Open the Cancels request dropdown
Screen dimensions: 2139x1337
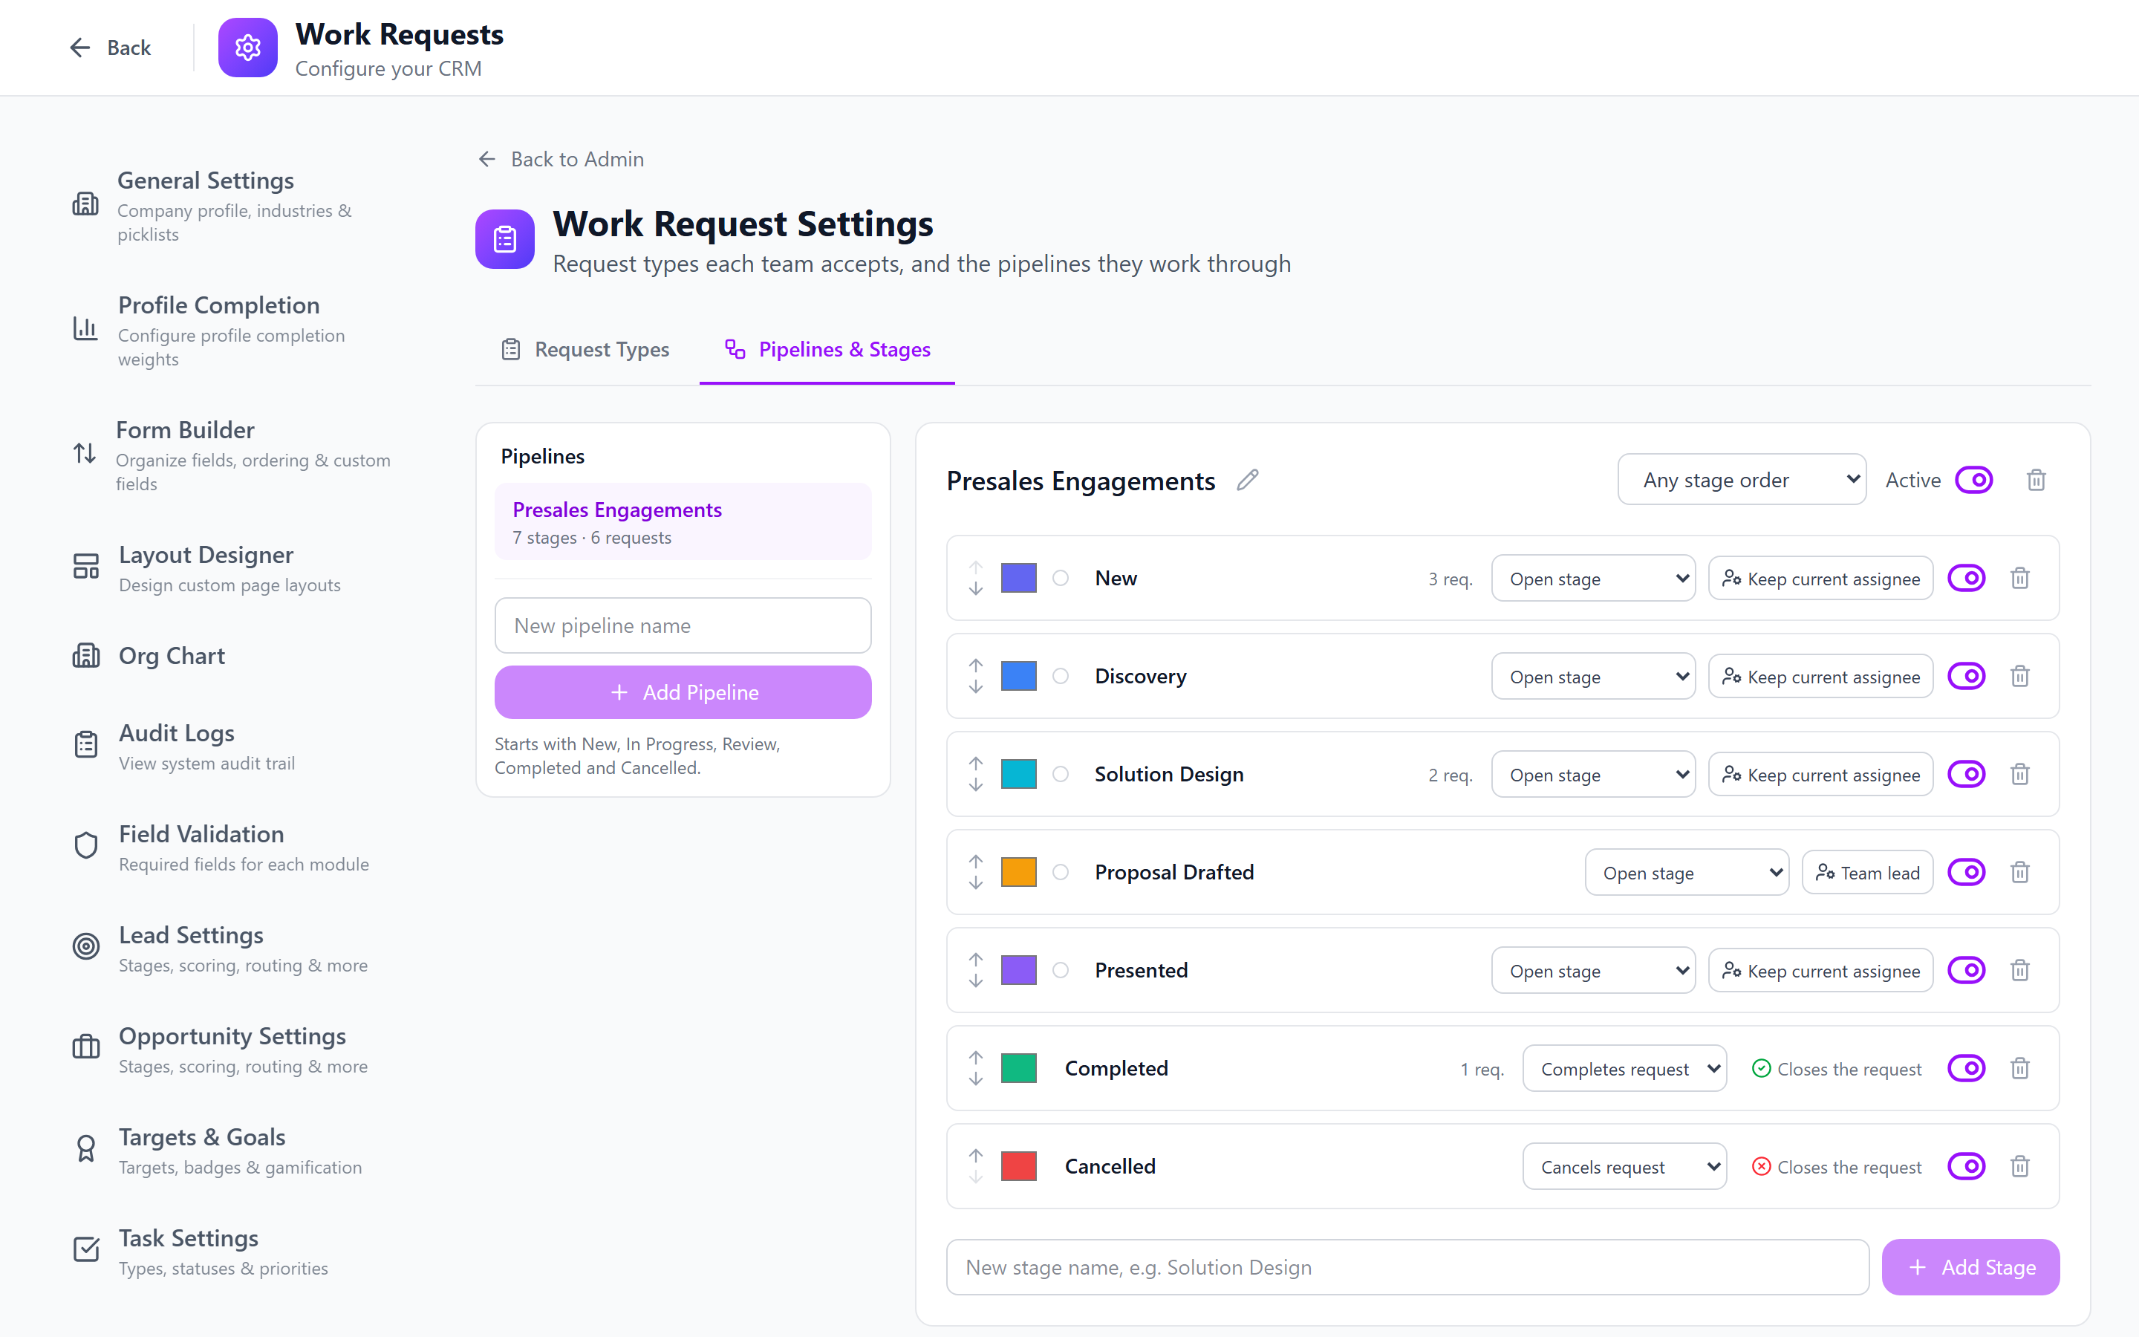1624,1166
